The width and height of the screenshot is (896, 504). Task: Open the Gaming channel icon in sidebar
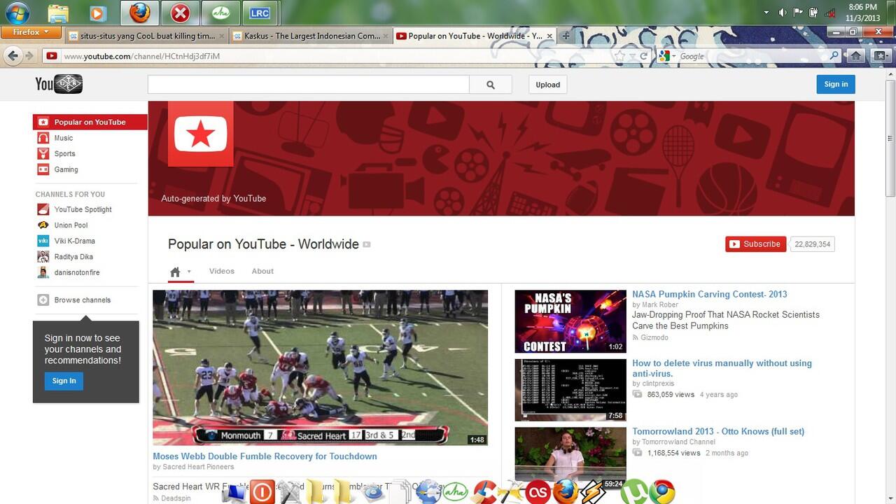pyautogui.click(x=43, y=169)
